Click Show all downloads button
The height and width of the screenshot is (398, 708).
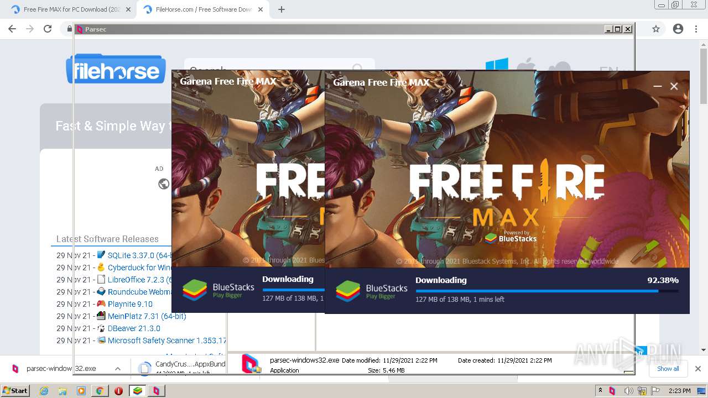click(668, 369)
